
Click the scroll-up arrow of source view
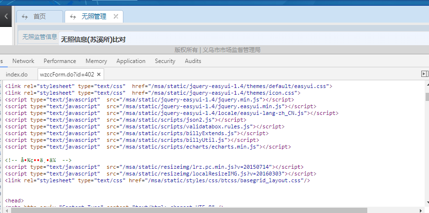pos(427,86)
